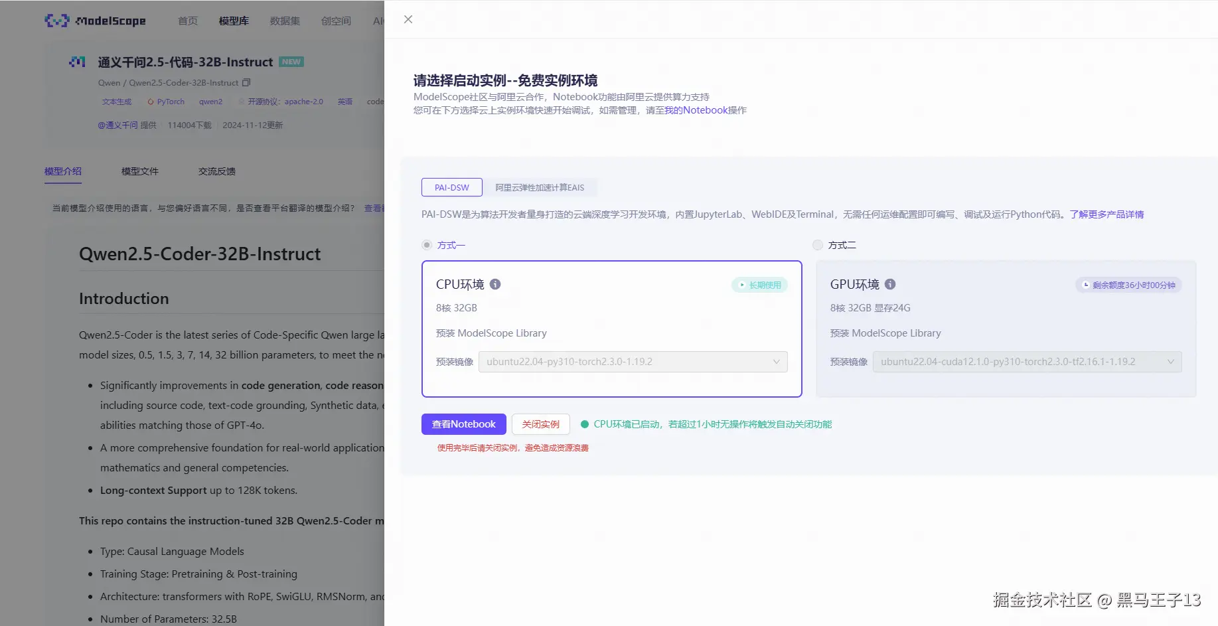Open the 数据集 nav item

[x=285, y=21]
